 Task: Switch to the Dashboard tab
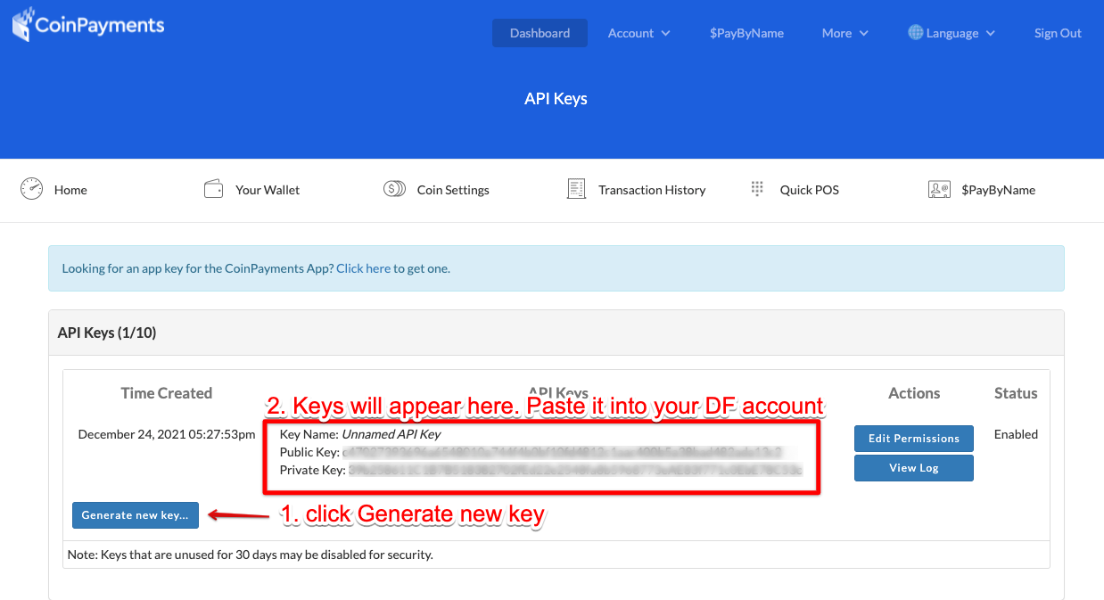click(540, 32)
